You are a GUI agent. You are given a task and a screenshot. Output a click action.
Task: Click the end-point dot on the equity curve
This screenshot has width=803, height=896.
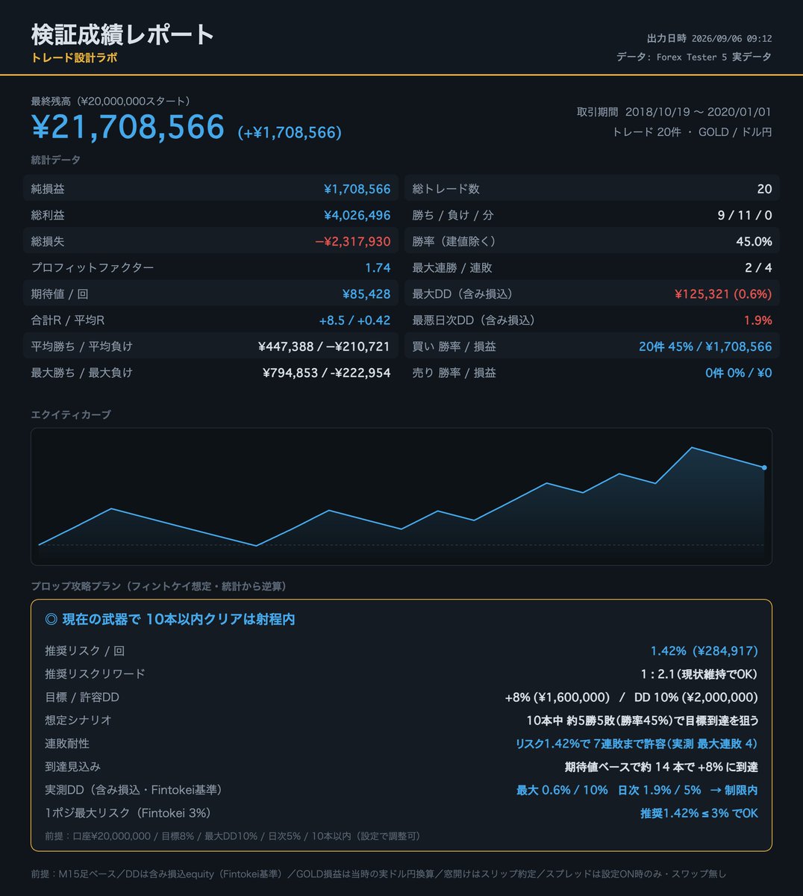tap(764, 467)
